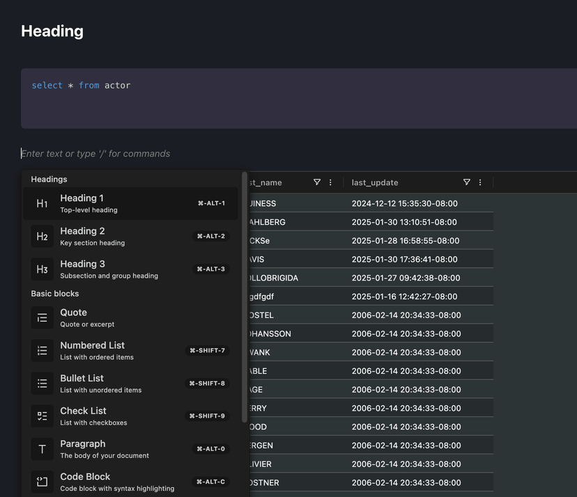The image size is (577, 497).
Task: Click the commands menu scrollbar
Action: (245, 297)
